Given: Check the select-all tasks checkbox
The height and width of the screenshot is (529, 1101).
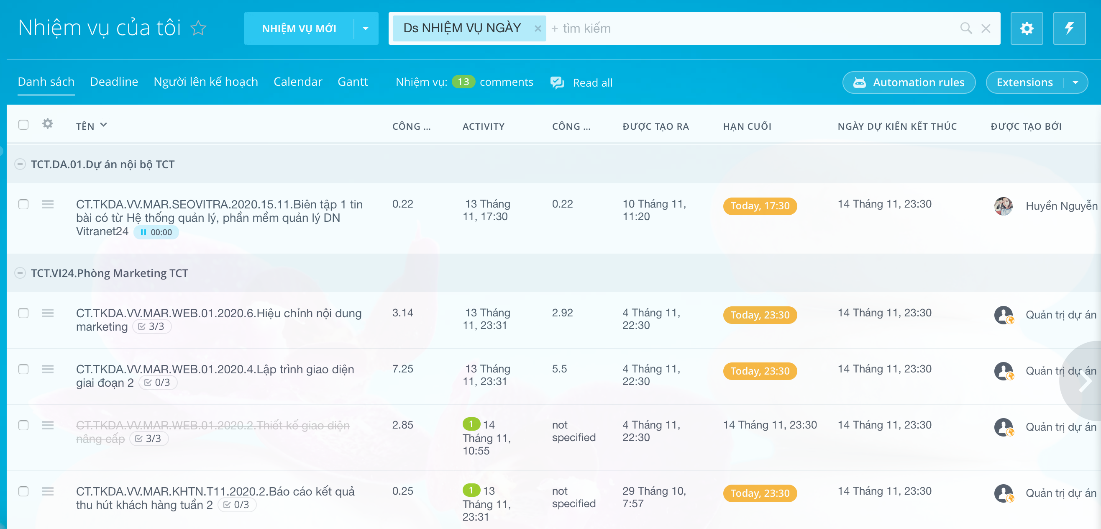Looking at the screenshot, I should (x=23, y=125).
